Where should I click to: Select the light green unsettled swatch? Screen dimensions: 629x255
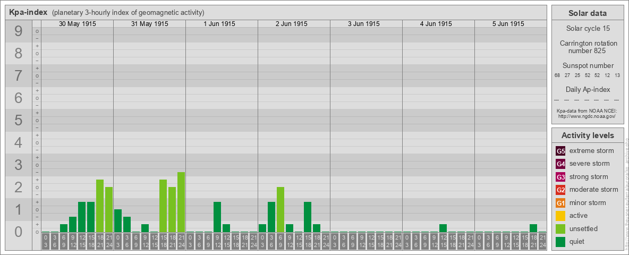click(x=560, y=228)
